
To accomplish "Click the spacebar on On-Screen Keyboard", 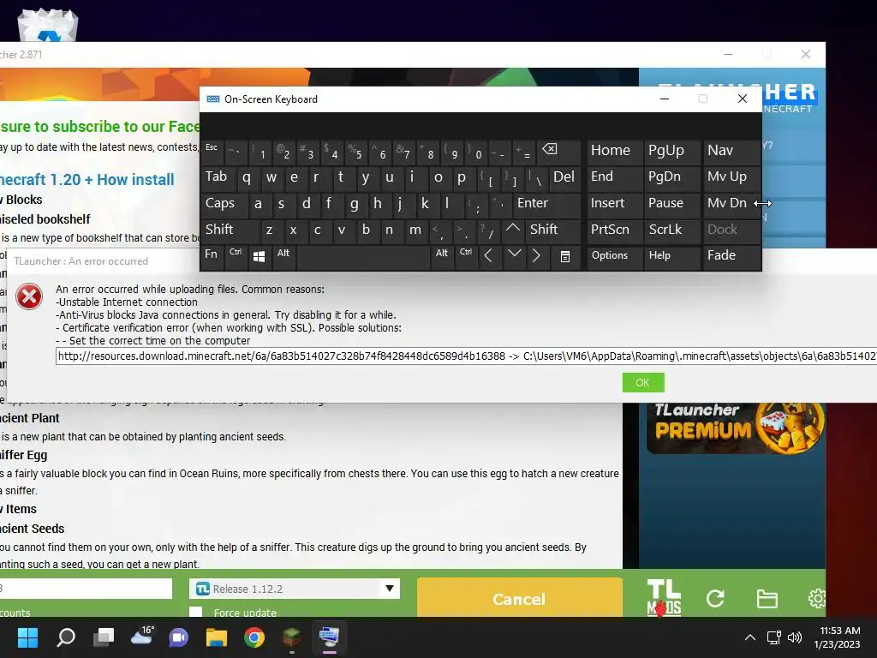I will click(363, 257).
